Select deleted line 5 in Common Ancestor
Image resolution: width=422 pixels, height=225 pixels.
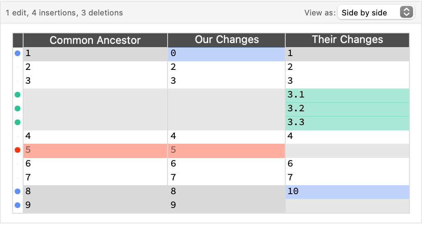[x=95, y=150]
